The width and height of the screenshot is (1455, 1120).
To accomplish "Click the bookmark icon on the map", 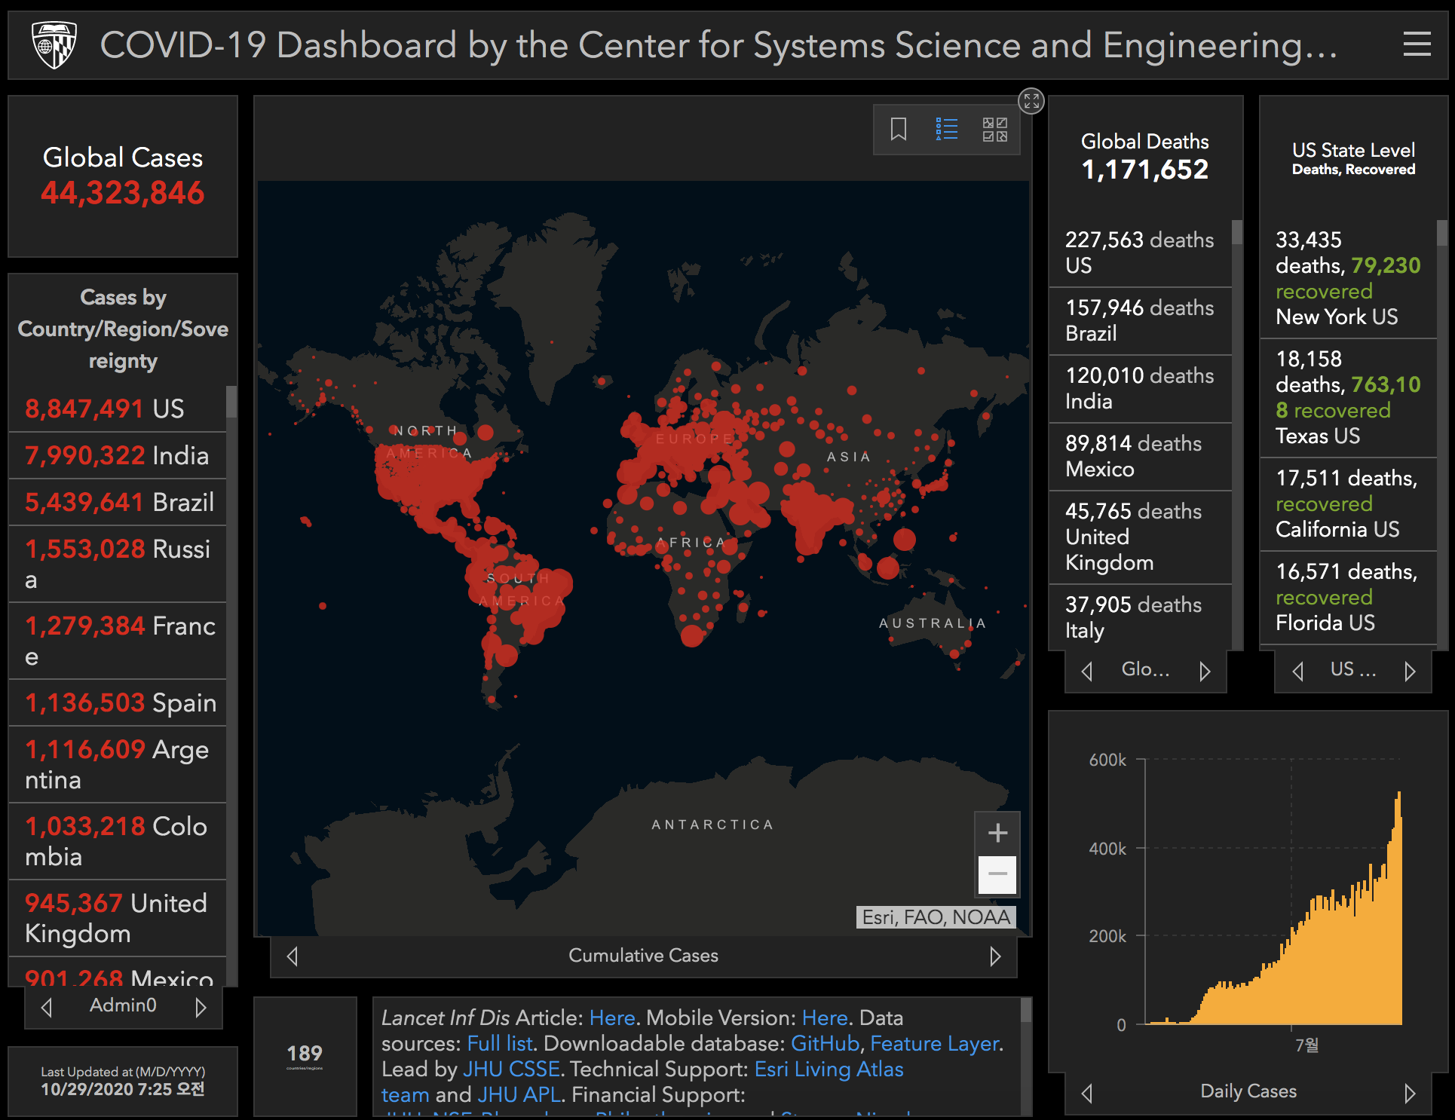I will pyautogui.click(x=898, y=129).
